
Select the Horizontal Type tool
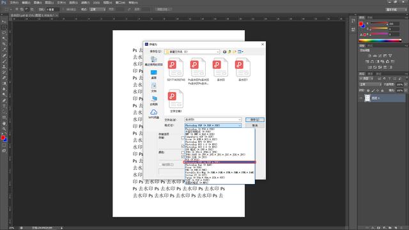click(4, 106)
